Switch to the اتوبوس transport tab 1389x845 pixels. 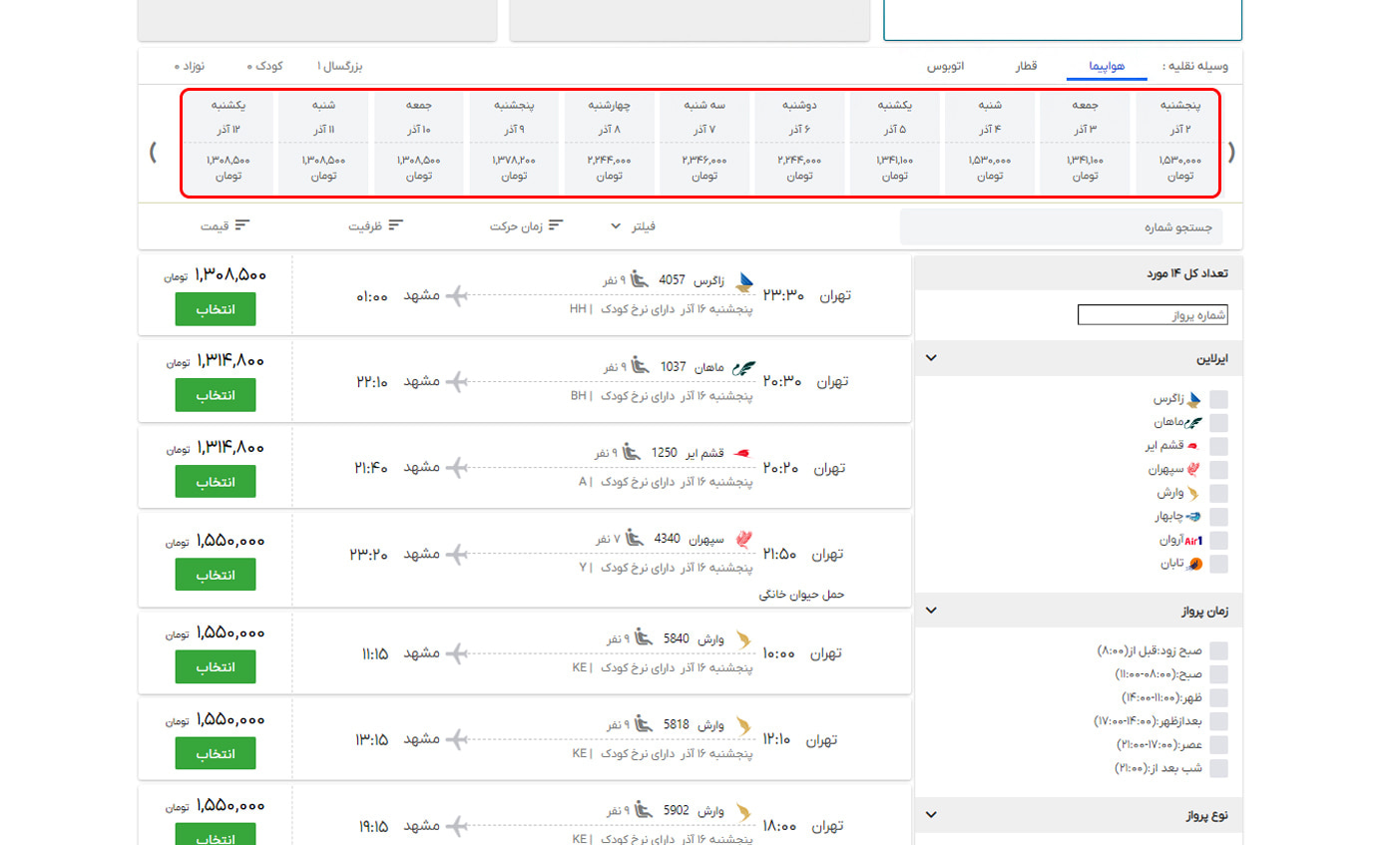[x=945, y=67]
